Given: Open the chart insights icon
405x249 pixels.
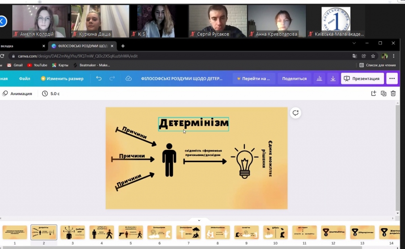Looking at the screenshot, I should click(319, 79).
